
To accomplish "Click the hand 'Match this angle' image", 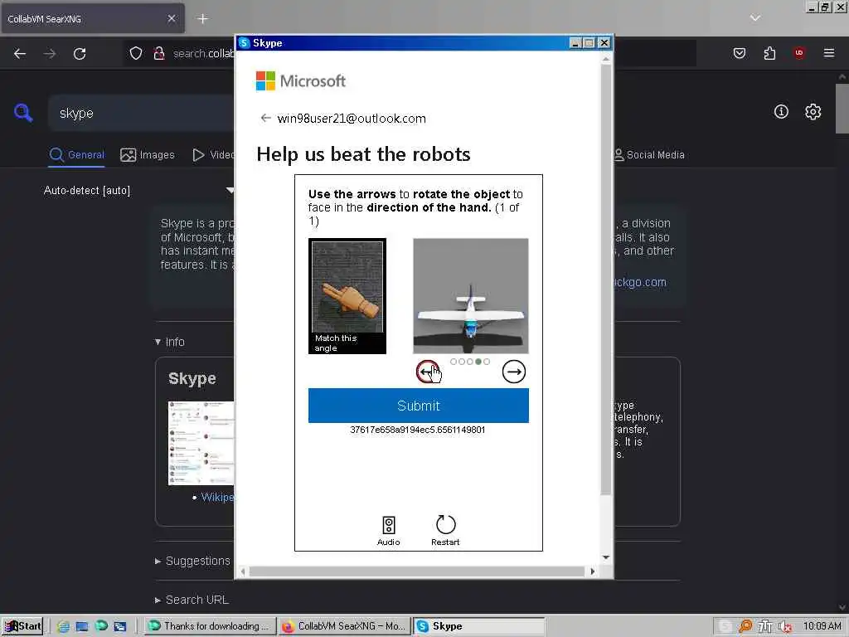I will tap(347, 296).
